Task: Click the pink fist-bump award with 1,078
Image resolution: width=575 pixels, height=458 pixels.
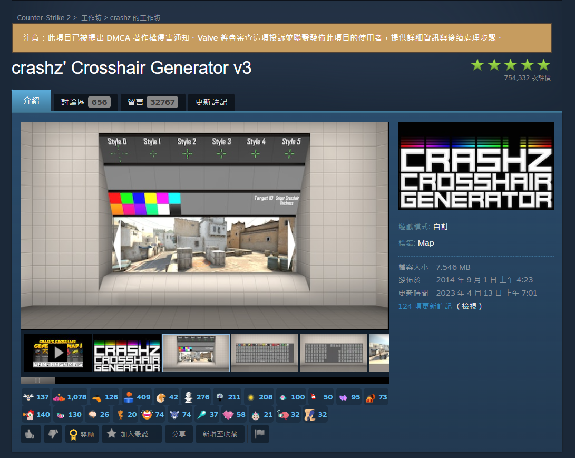Action: (x=70, y=397)
